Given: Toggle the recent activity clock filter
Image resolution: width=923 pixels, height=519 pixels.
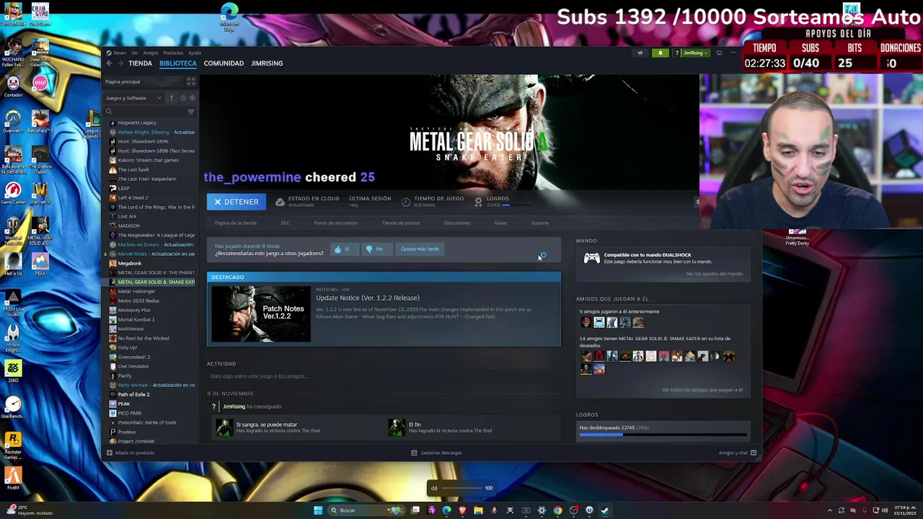Looking at the screenshot, I should point(182,98).
